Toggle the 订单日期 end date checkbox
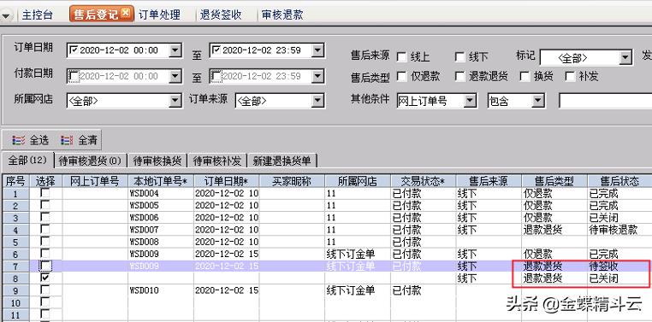The width and height of the screenshot is (652, 322). [216, 50]
